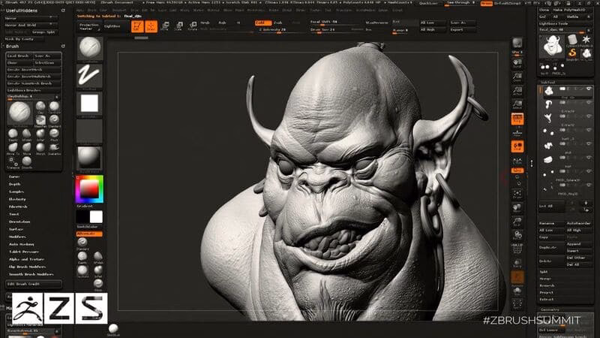The height and width of the screenshot is (338, 600).
Task: Activate the Edit mode button
Action: click(x=137, y=26)
